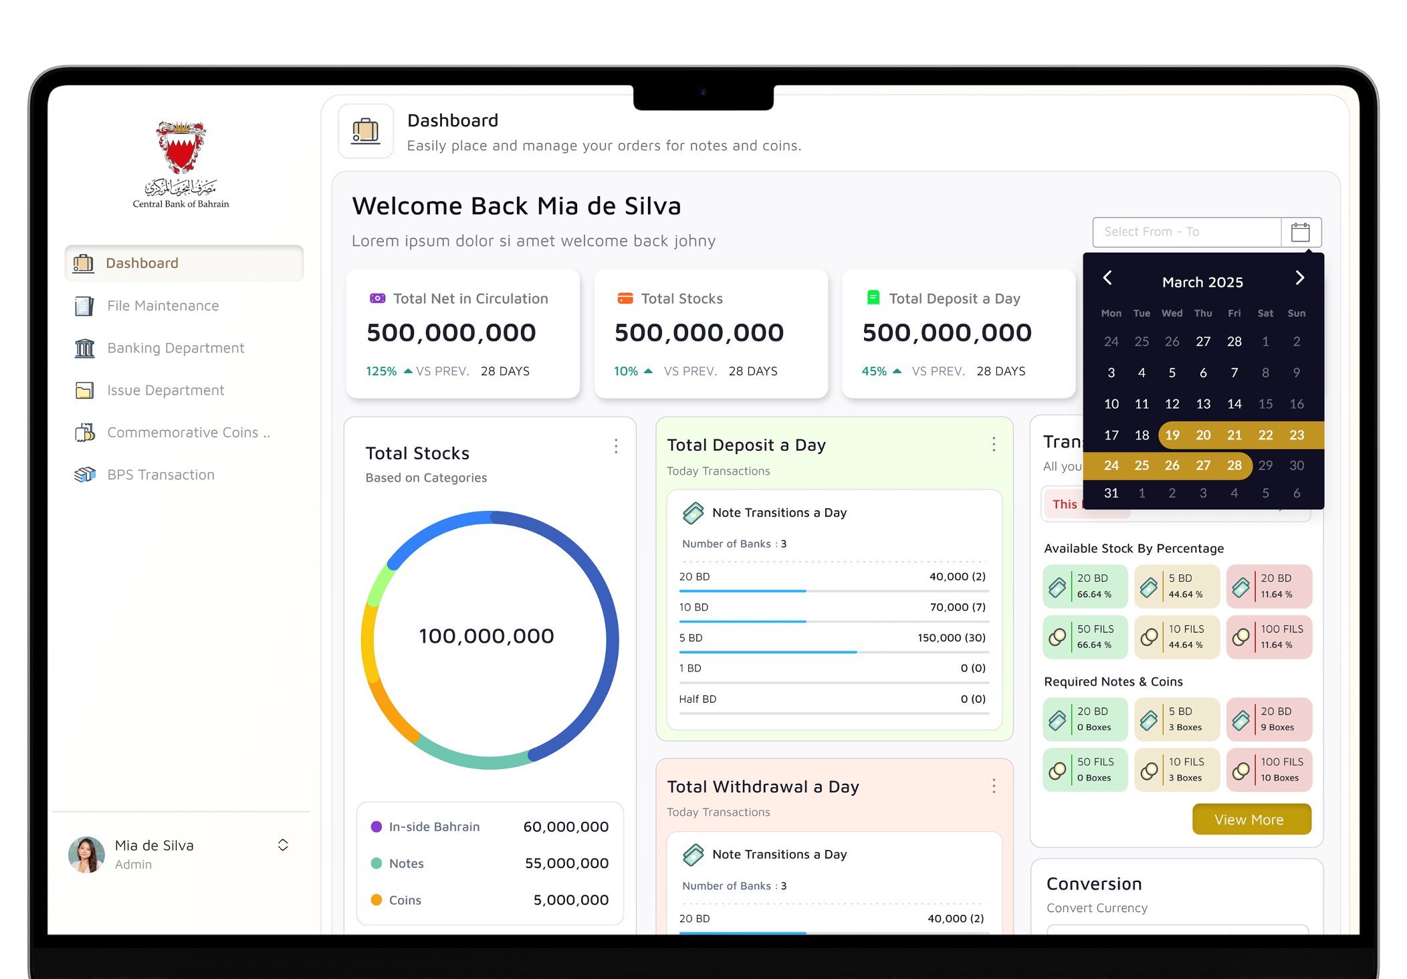
Task: Open Total Withdrawal a Day options menu
Action: click(994, 786)
